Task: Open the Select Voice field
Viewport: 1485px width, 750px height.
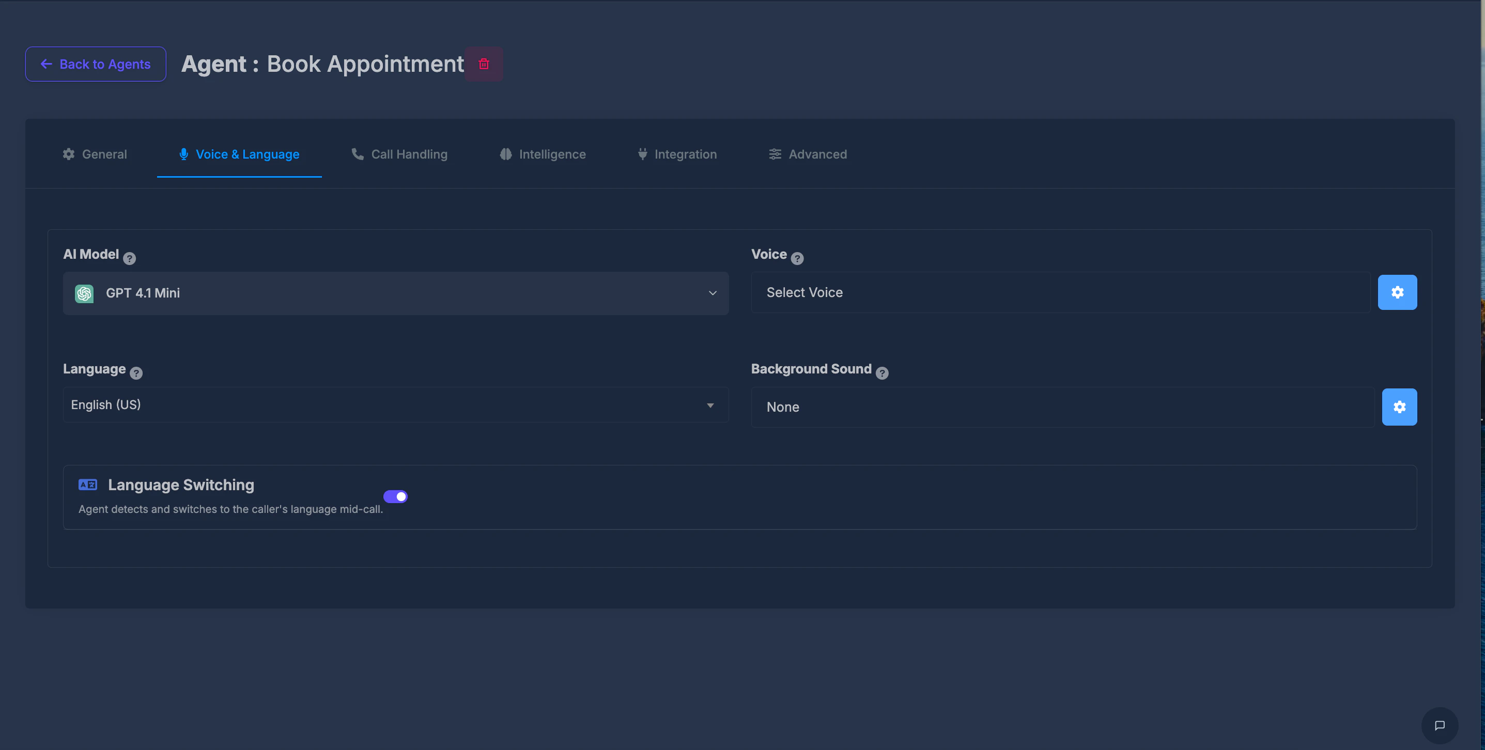Action: (980, 292)
